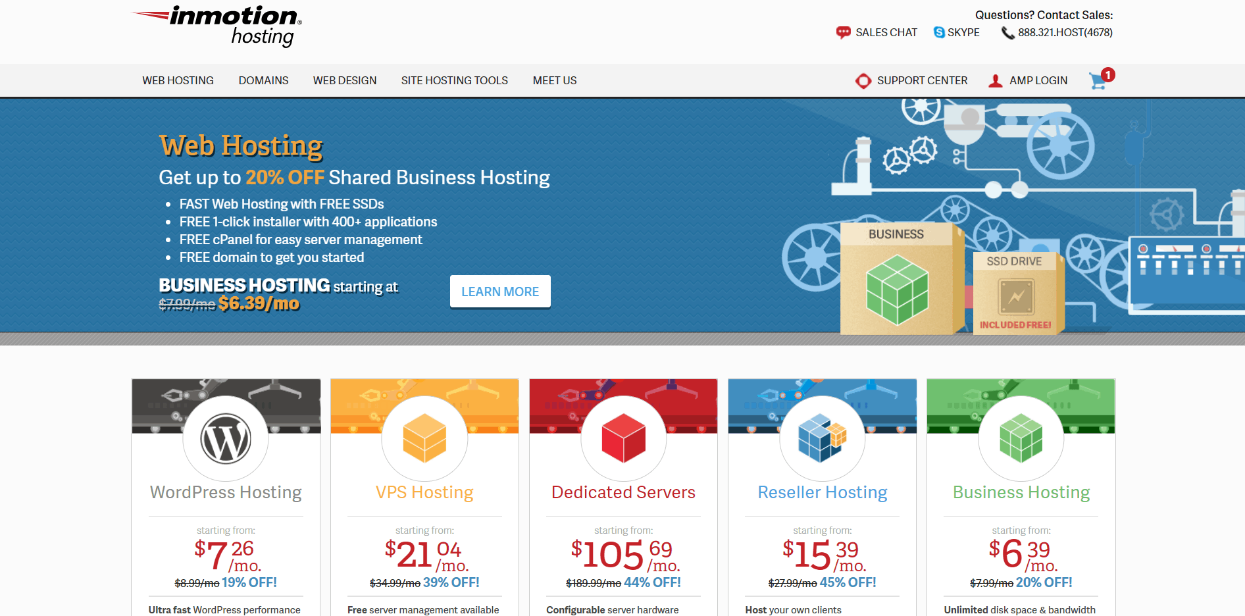This screenshot has height=616, width=1245.
Task: Click the $6.39/mo banner price
Action: point(259,303)
